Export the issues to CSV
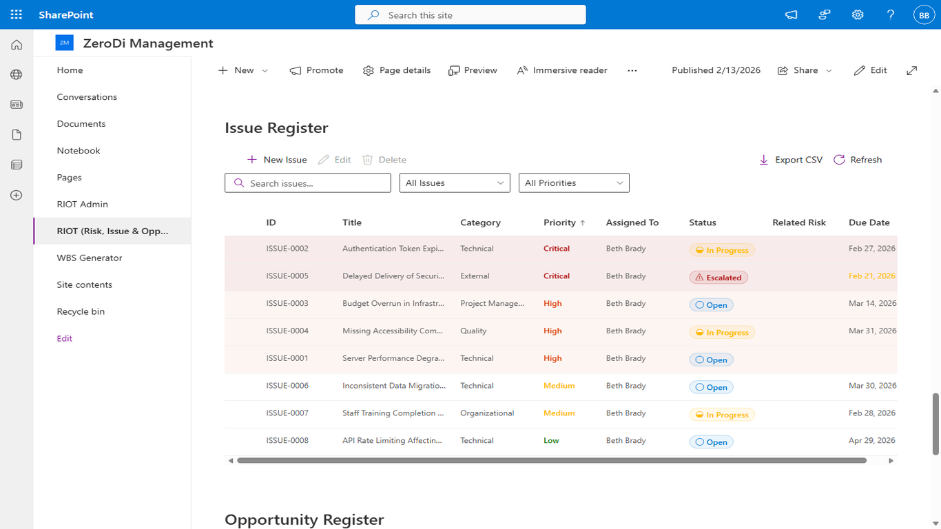 pyautogui.click(x=790, y=159)
